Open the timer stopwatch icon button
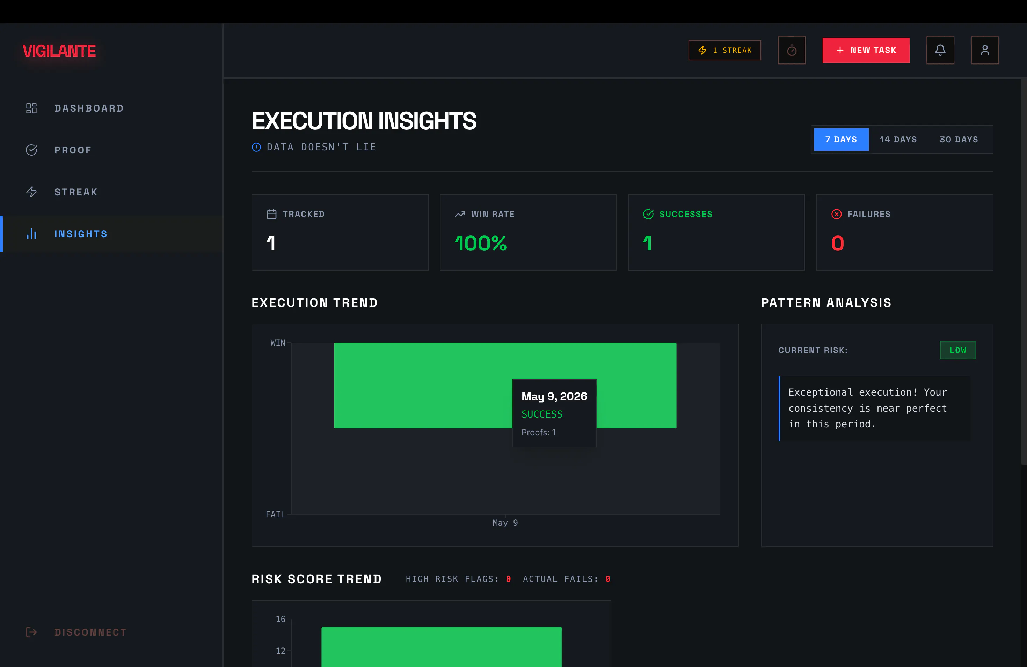The width and height of the screenshot is (1027, 667). (792, 51)
